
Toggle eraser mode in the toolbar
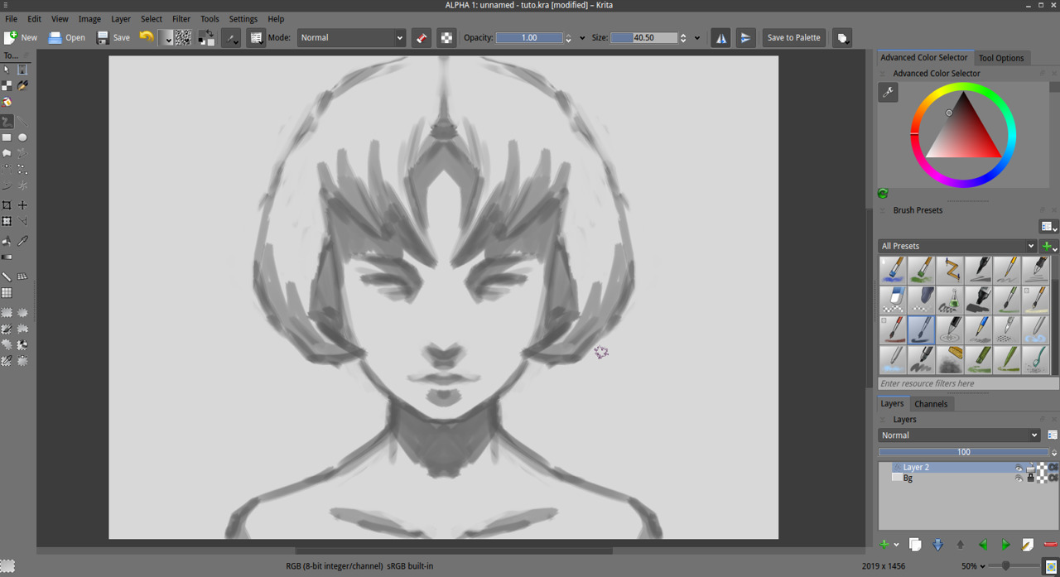[422, 38]
